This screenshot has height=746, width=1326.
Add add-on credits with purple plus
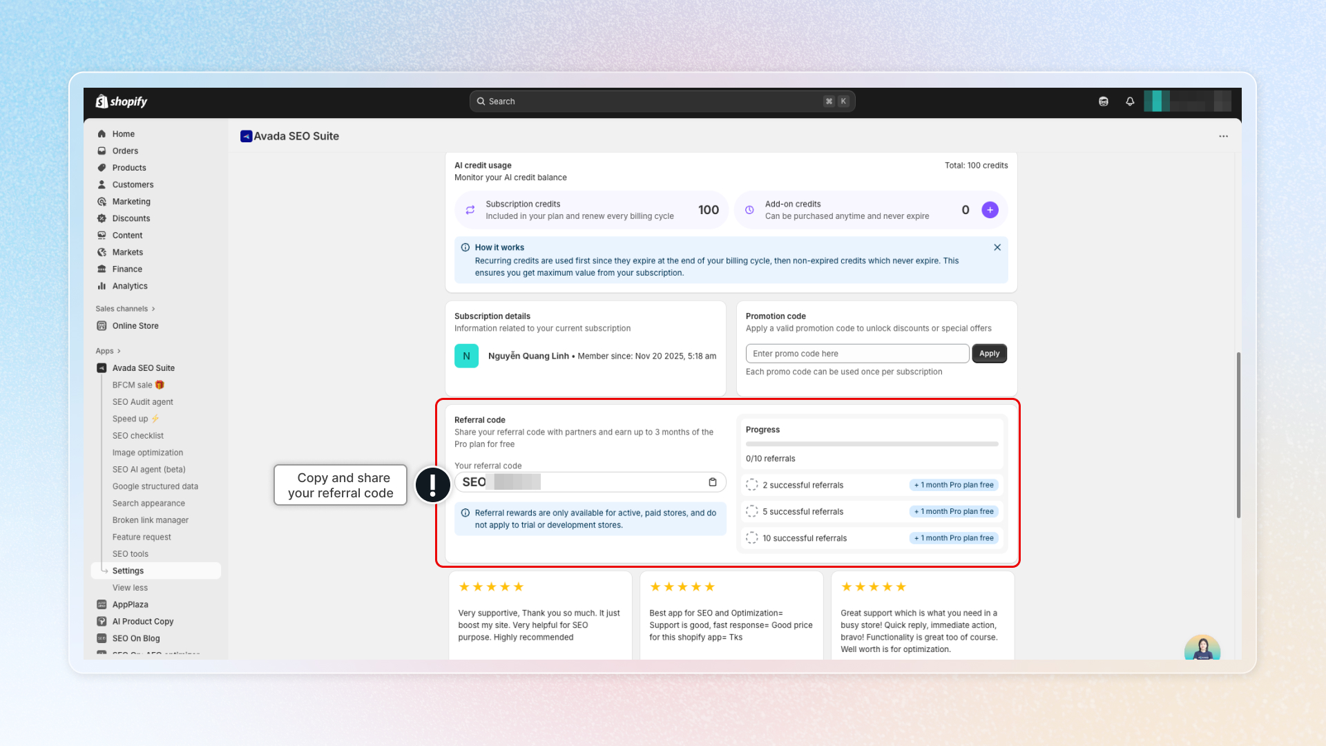990,210
